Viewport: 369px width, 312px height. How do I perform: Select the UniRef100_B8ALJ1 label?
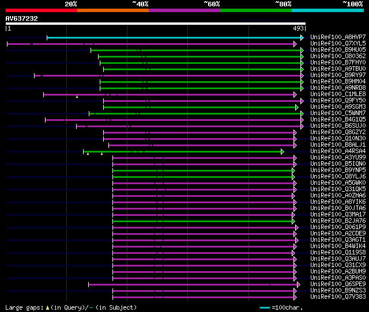[338, 145]
